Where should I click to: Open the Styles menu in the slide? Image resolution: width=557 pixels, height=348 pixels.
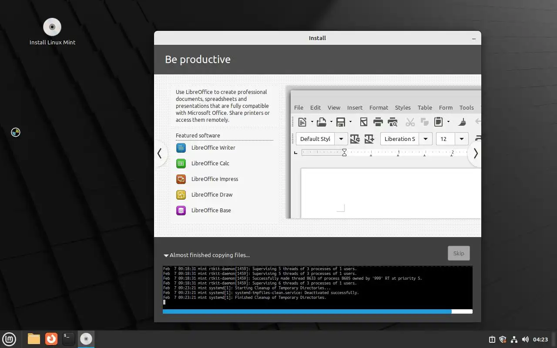(403, 107)
